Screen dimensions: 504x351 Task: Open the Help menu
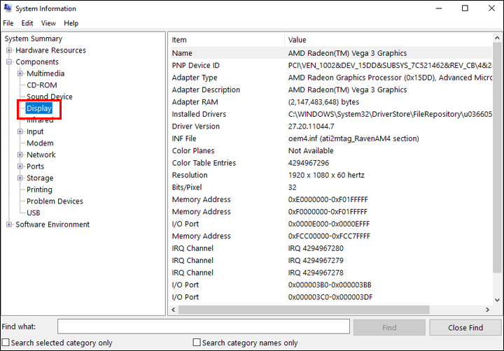pos(71,23)
